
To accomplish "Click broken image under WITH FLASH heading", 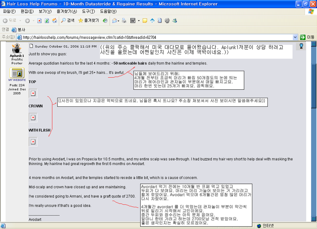I will pyautogui.click(x=33, y=142).
